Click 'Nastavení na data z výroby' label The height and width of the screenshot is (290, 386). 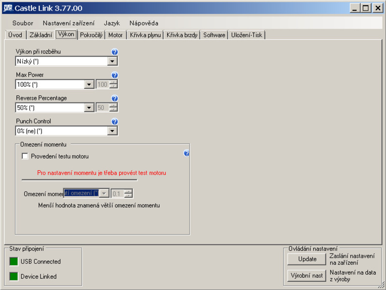[353, 276]
